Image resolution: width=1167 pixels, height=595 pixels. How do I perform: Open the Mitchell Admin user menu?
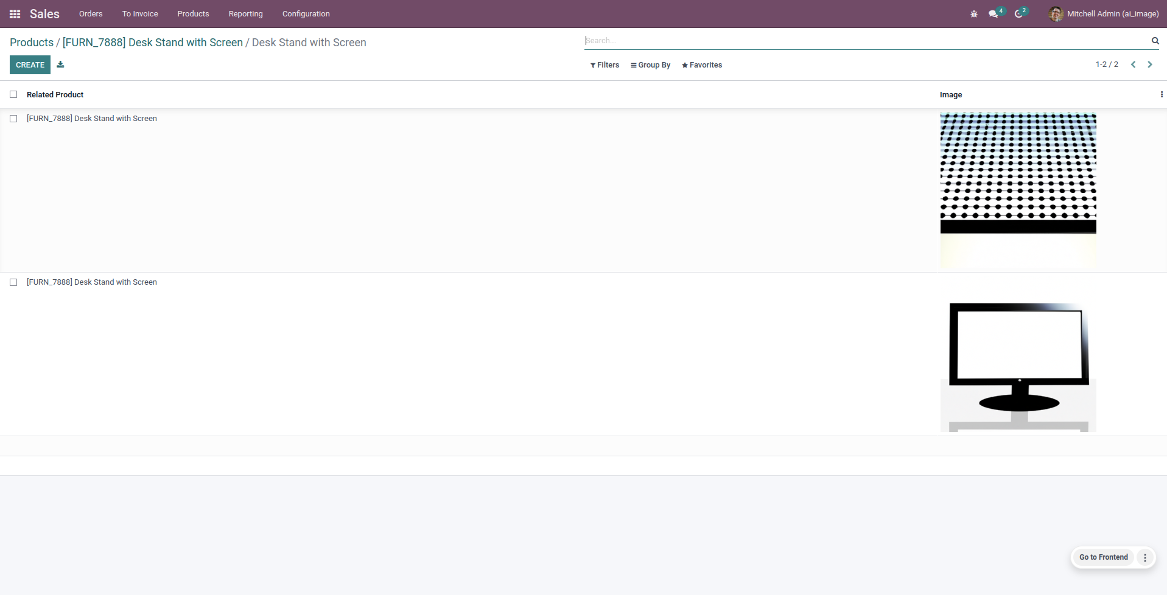point(1104,14)
